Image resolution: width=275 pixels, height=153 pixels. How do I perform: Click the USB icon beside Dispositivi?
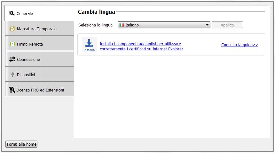pos(12,75)
